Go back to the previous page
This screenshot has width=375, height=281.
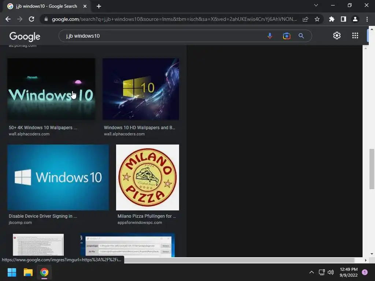(x=8, y=19)
